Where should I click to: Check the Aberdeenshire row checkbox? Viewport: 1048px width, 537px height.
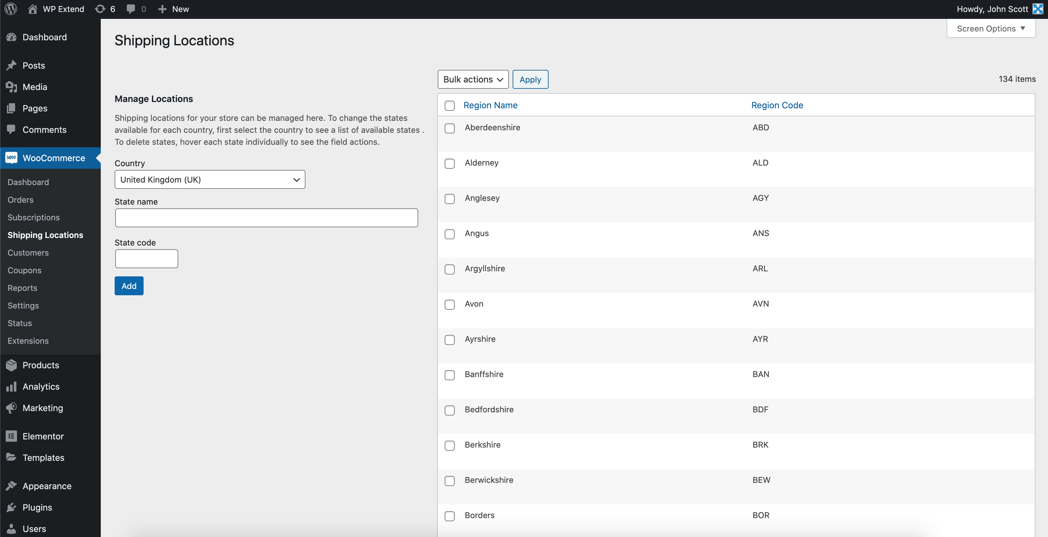coord(450,128)
